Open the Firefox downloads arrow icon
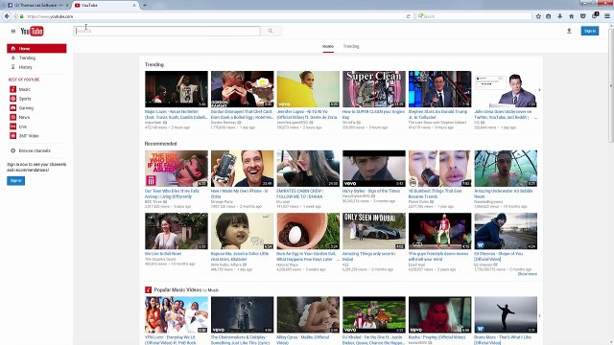Viewport: 614px width, 345px height. tap(560, 16)
